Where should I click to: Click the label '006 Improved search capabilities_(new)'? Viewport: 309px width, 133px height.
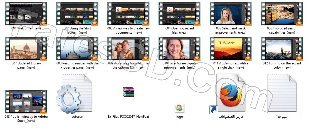[282, 30]
